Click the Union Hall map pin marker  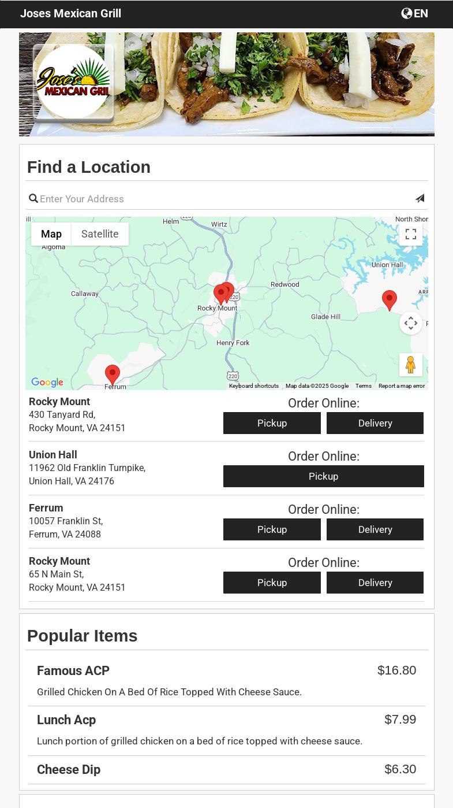point(390,299)
